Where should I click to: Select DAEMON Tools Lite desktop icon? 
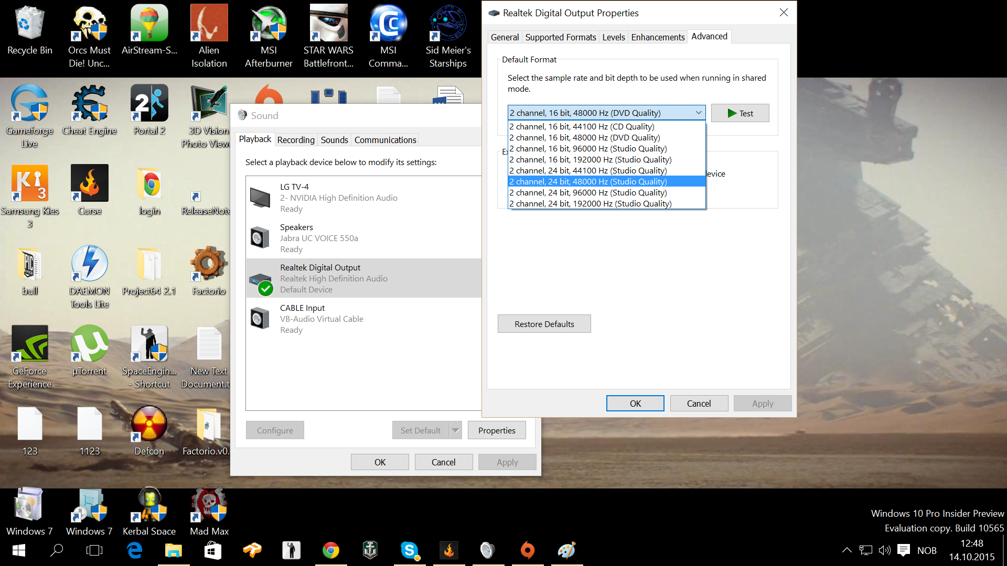click(x=90, y=277)
